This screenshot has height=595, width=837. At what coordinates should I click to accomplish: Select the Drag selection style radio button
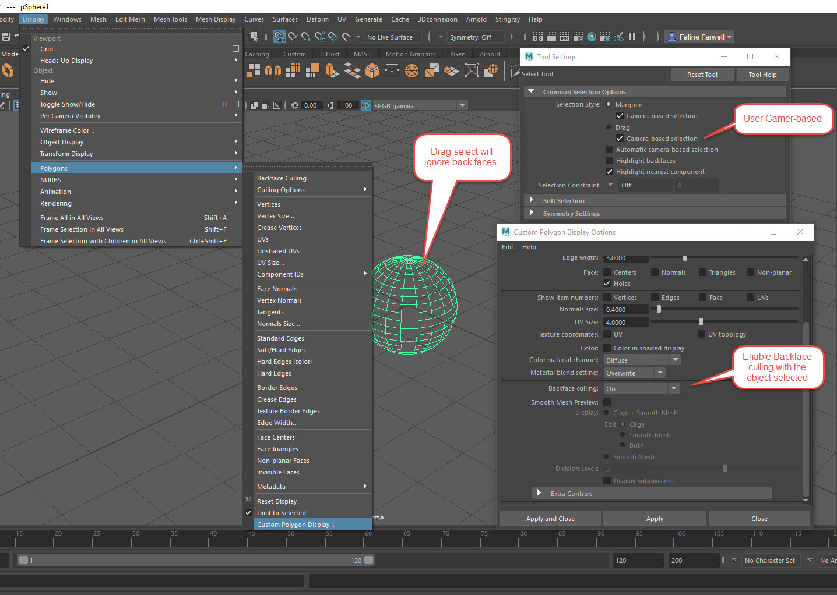click(608, 127)
